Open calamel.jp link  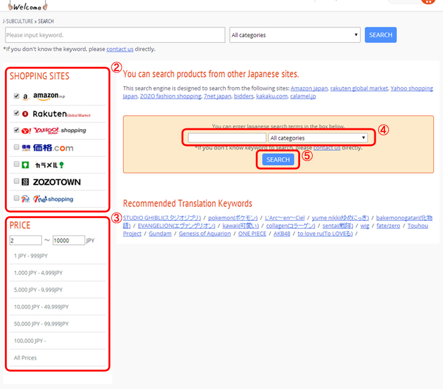[x=303, y=96]
